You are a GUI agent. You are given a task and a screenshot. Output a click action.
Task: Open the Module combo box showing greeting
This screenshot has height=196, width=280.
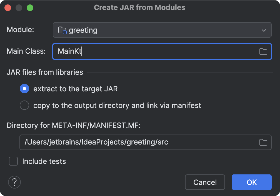tap(161, 30)
